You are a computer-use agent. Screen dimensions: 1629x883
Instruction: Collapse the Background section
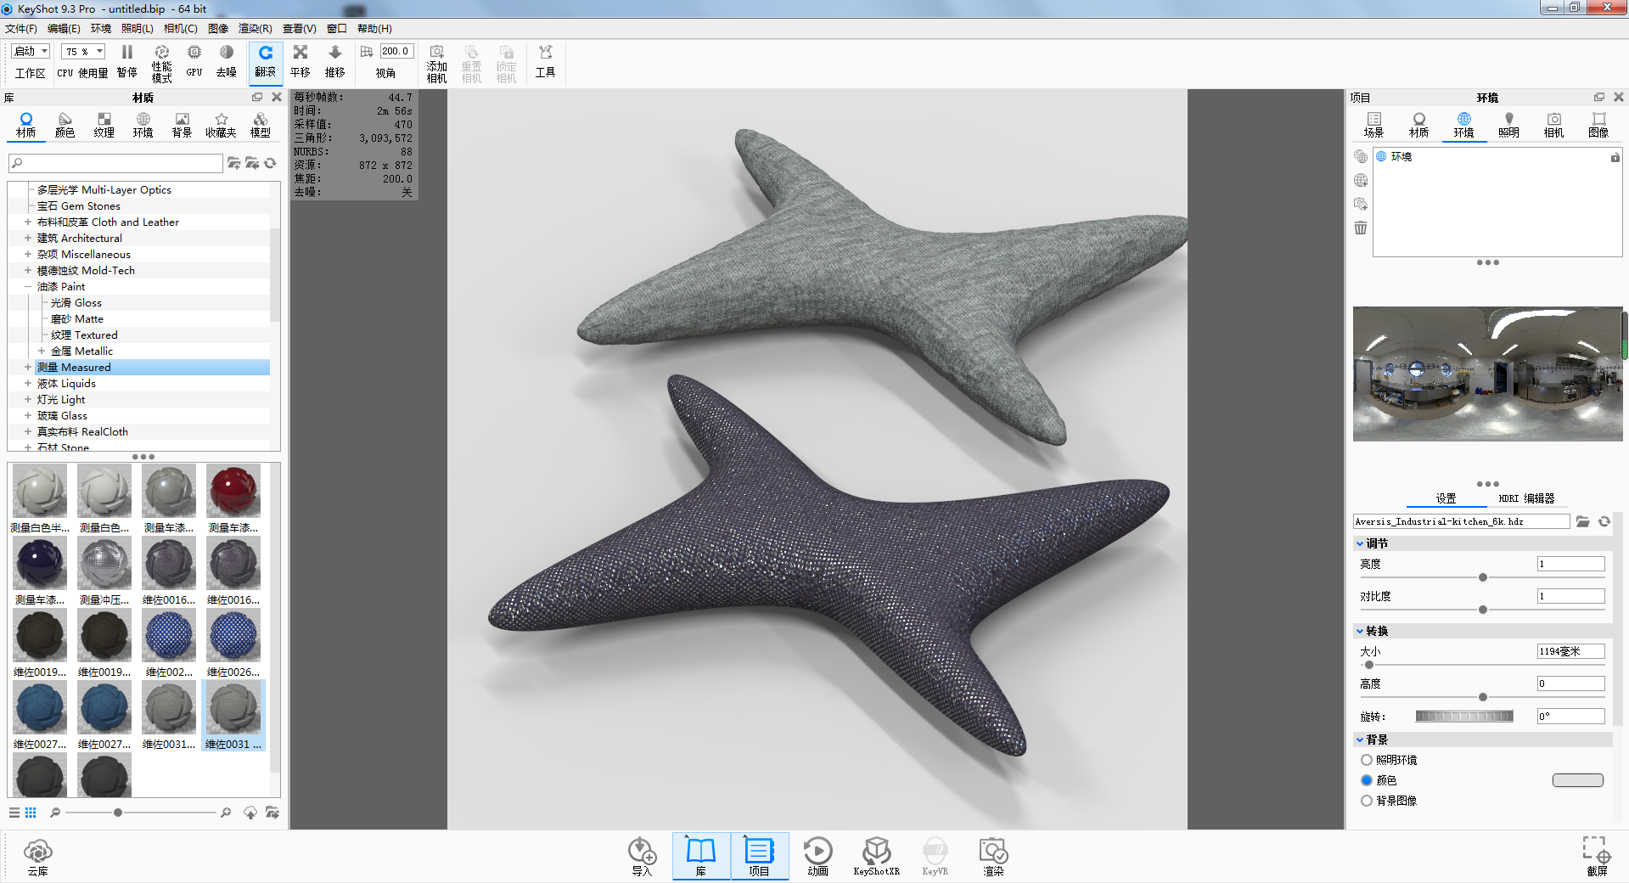(x=1360, y=740)
